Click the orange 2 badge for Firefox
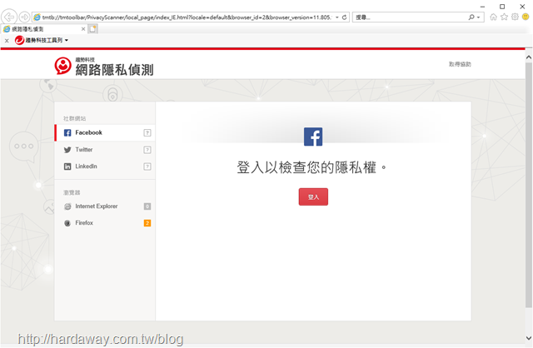The width and height of the screenshot is (533, 348). [147, 223]
